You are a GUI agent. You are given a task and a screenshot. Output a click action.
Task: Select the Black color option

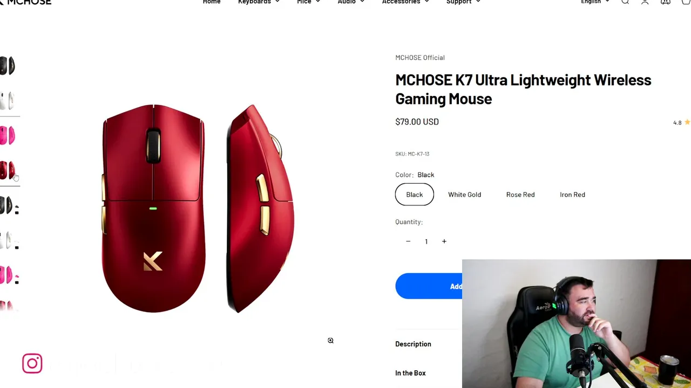[x=415, y=195]
